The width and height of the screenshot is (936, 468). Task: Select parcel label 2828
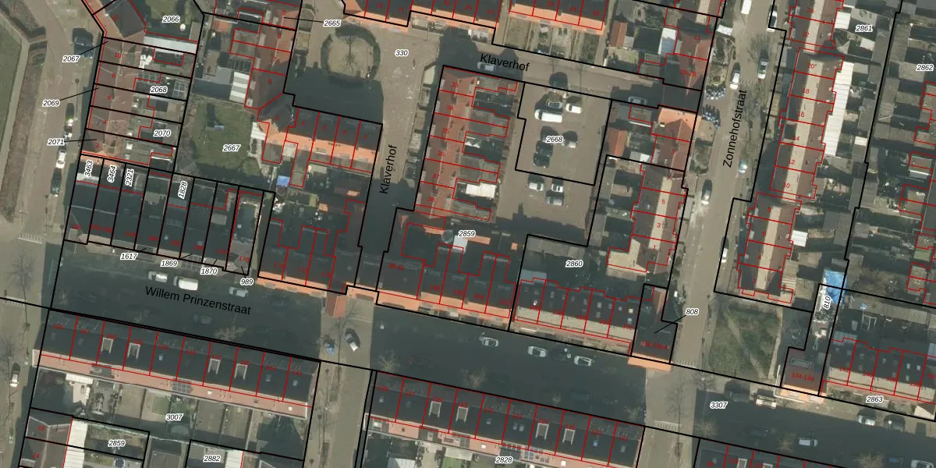tap(504, 460)
